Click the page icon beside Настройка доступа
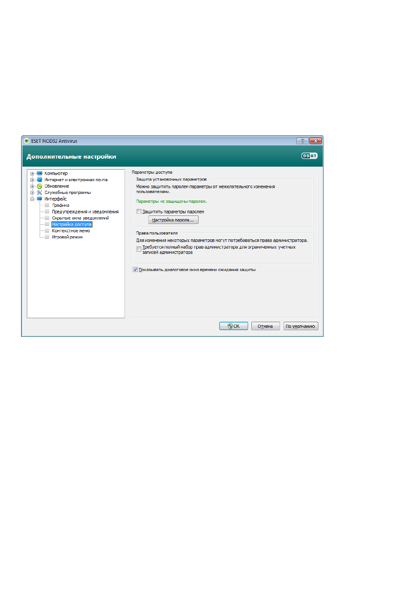Image resolution: width=420 pixels, height=595 pixels. (x=47, y=224)
